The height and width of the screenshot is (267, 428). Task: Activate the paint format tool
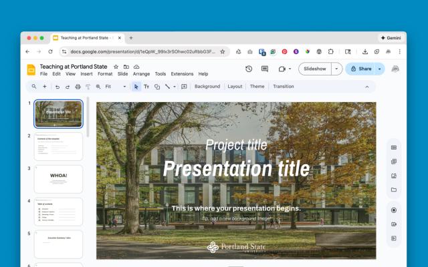88,87
